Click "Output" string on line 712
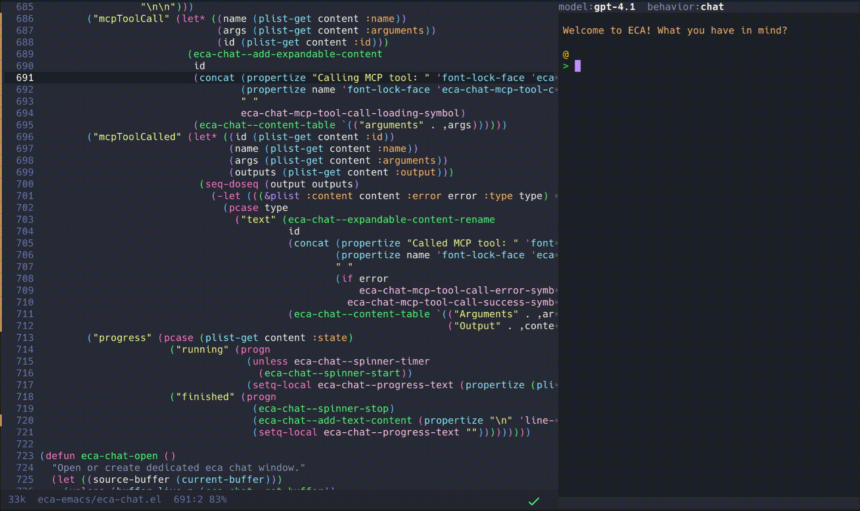Screen dimensions: 860x511 (x=477, y=326)
